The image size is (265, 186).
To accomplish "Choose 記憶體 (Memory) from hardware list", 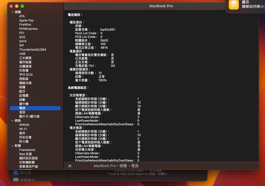I will coord(24,95).
